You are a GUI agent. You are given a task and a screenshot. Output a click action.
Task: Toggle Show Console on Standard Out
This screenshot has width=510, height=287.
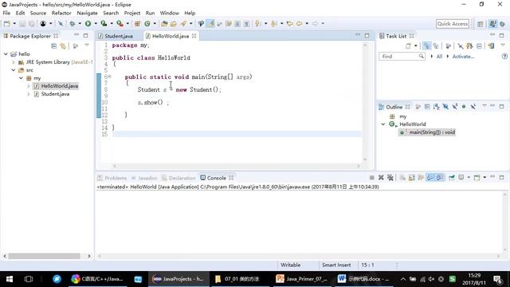point(430,178)
